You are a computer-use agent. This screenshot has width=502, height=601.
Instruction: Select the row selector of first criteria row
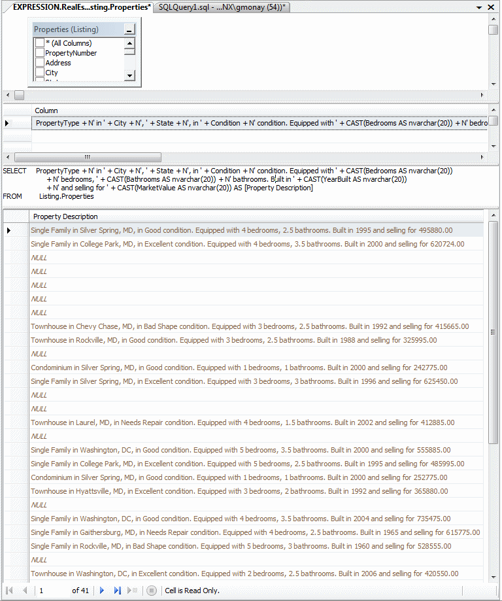click(17, 123)
